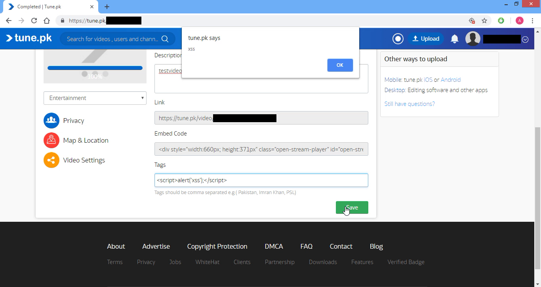Image resolution: width=541 pixels, height=287 pixels.
Task: Open the Downloads footer link
Action: point(323,262)
